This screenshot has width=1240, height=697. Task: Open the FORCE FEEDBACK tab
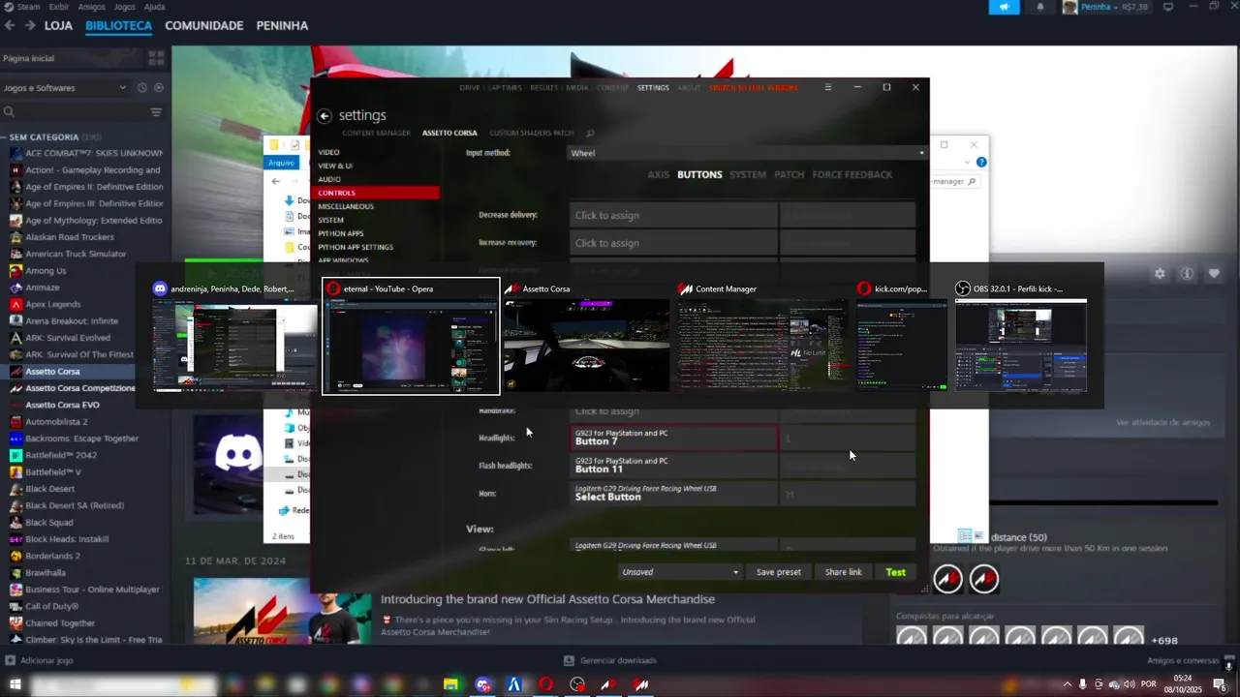(852, 174)
